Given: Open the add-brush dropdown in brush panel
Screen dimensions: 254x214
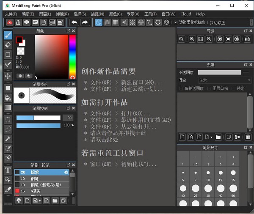Looking at the screenshot, I should [x=39, y=201].
